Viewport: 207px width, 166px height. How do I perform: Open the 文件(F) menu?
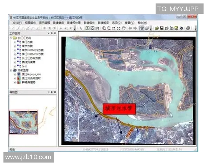coord(17,23)
